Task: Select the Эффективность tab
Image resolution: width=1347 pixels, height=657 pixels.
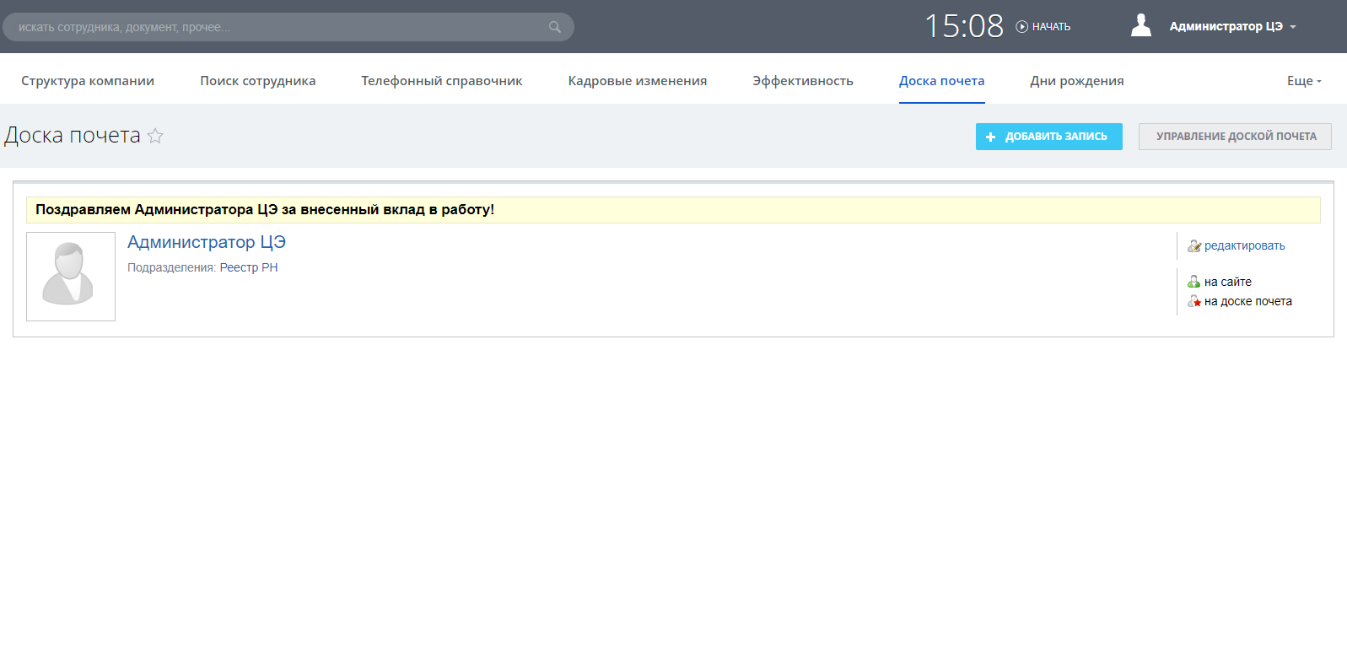Action: coord(802,81)
